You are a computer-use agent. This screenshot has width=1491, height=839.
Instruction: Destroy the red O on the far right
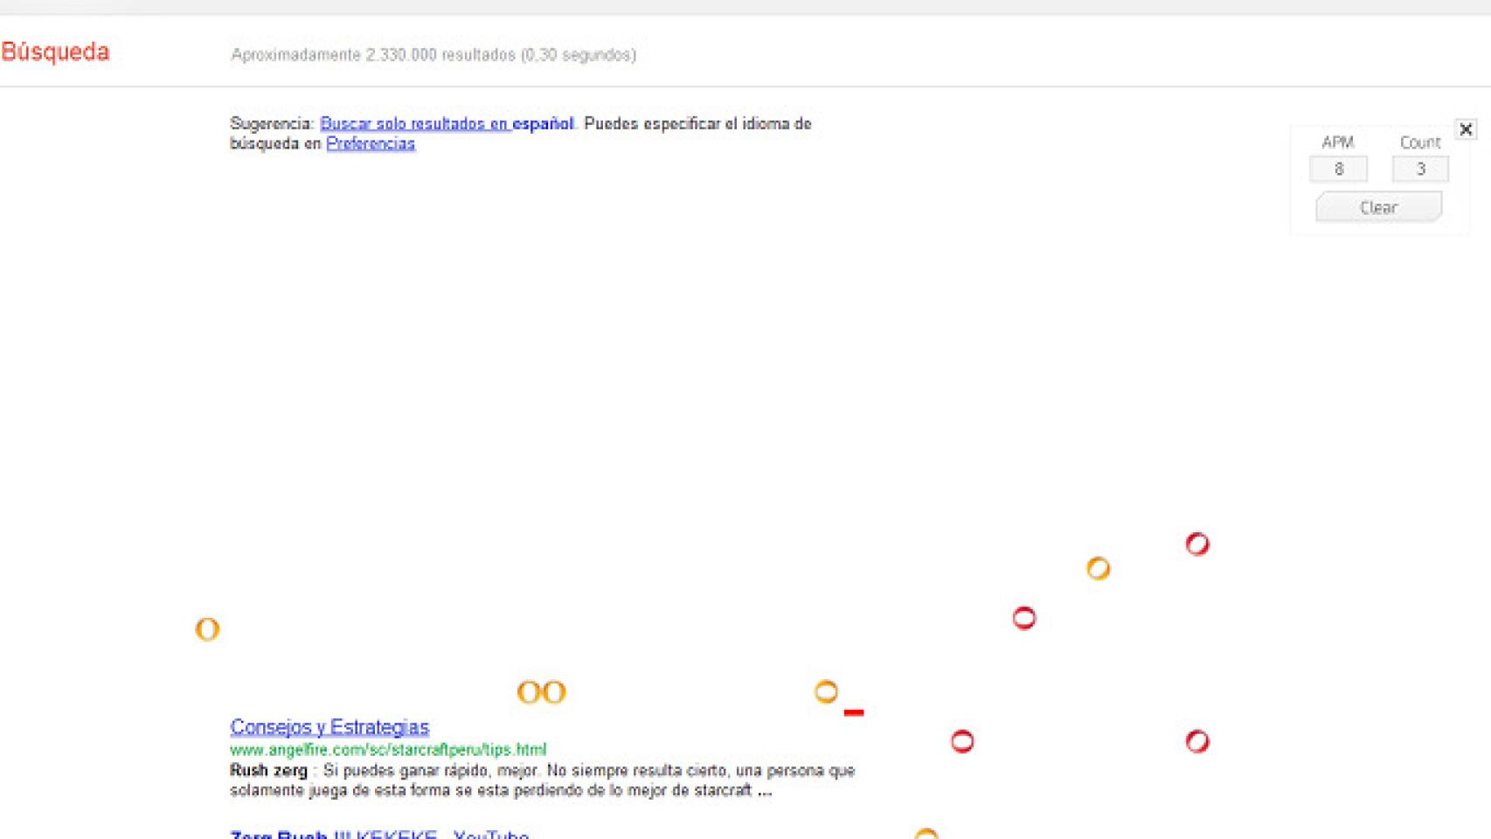point(1196,742)
